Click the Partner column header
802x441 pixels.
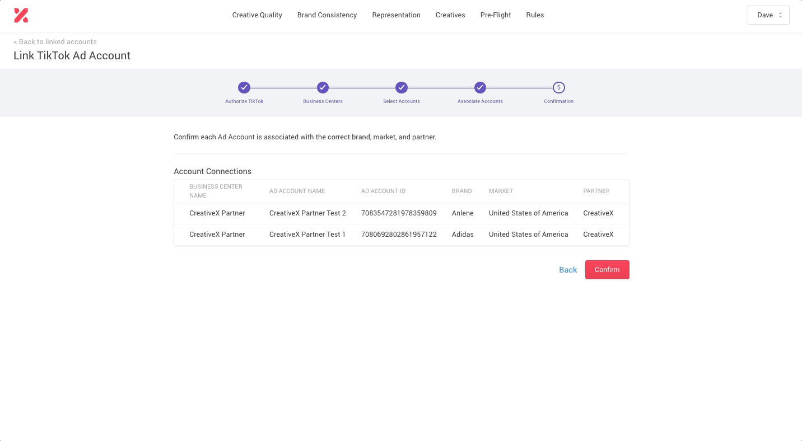pyautogui.click(x=596, y=191)
